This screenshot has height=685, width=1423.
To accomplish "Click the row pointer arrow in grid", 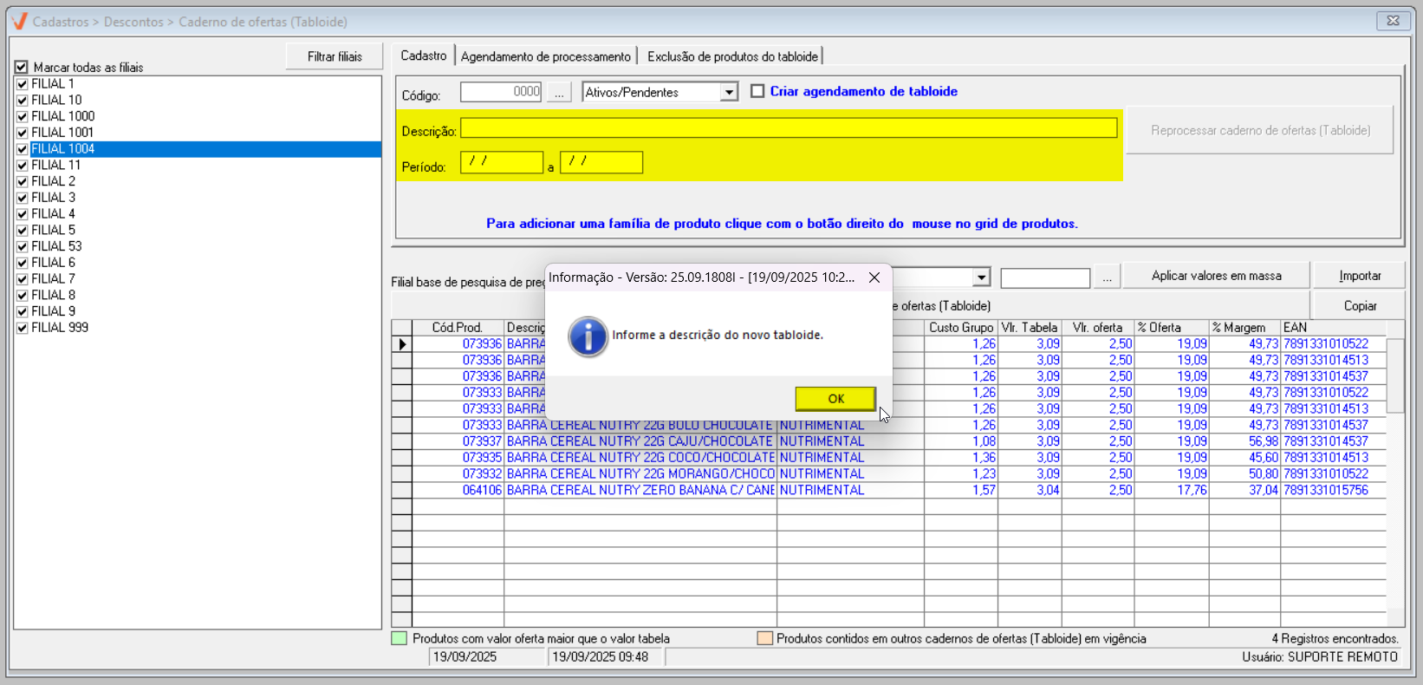I will click(402, 344).
